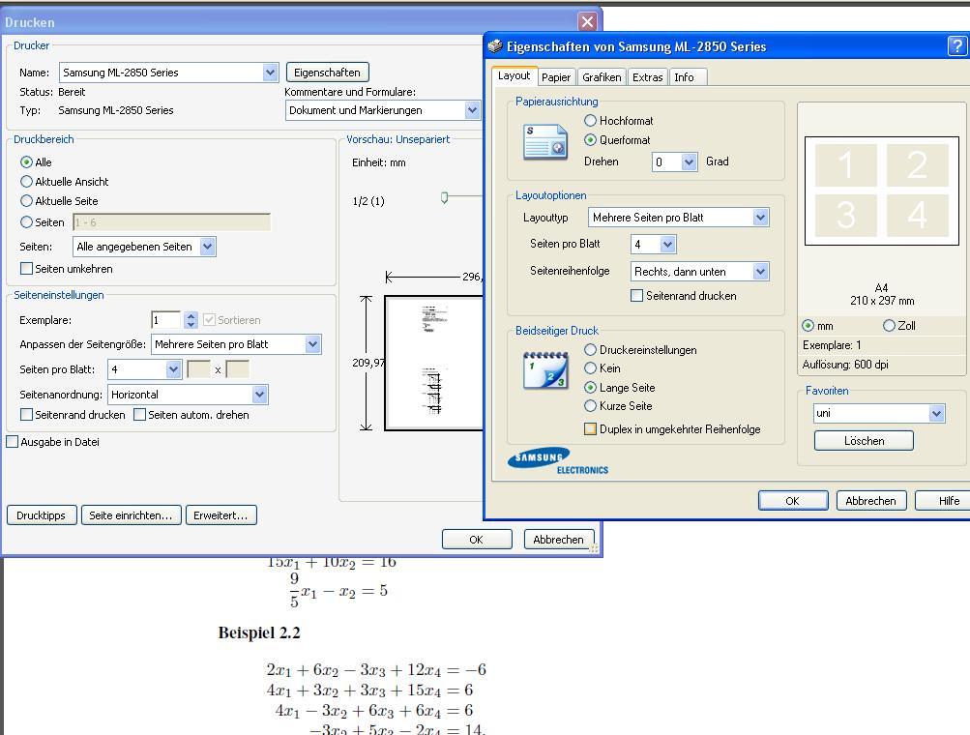Click the Drucktipps button

[42, 515]
